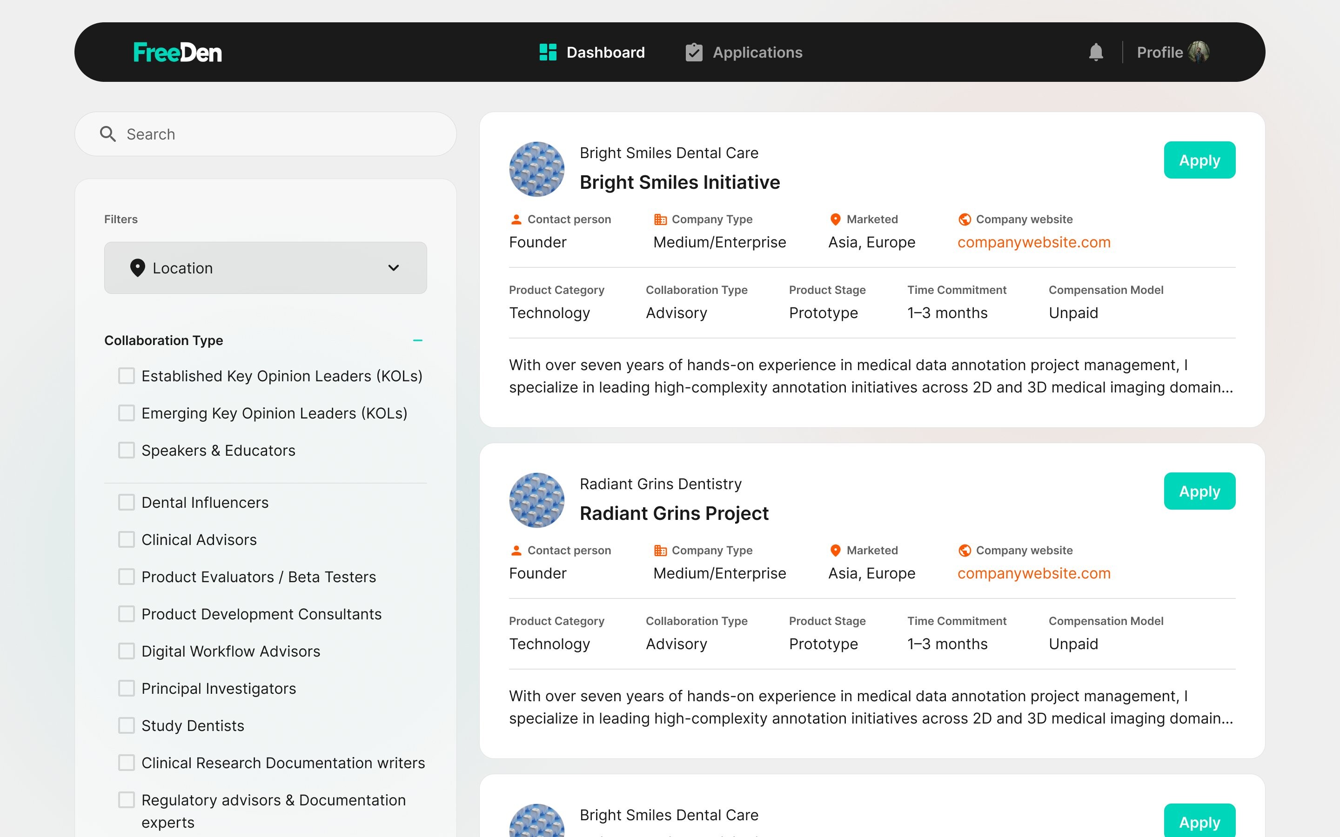Click Company Type building icon in Bright Smiles Initiative card
The height and width of the screenshot is (837, 1340).
point(660,219)
